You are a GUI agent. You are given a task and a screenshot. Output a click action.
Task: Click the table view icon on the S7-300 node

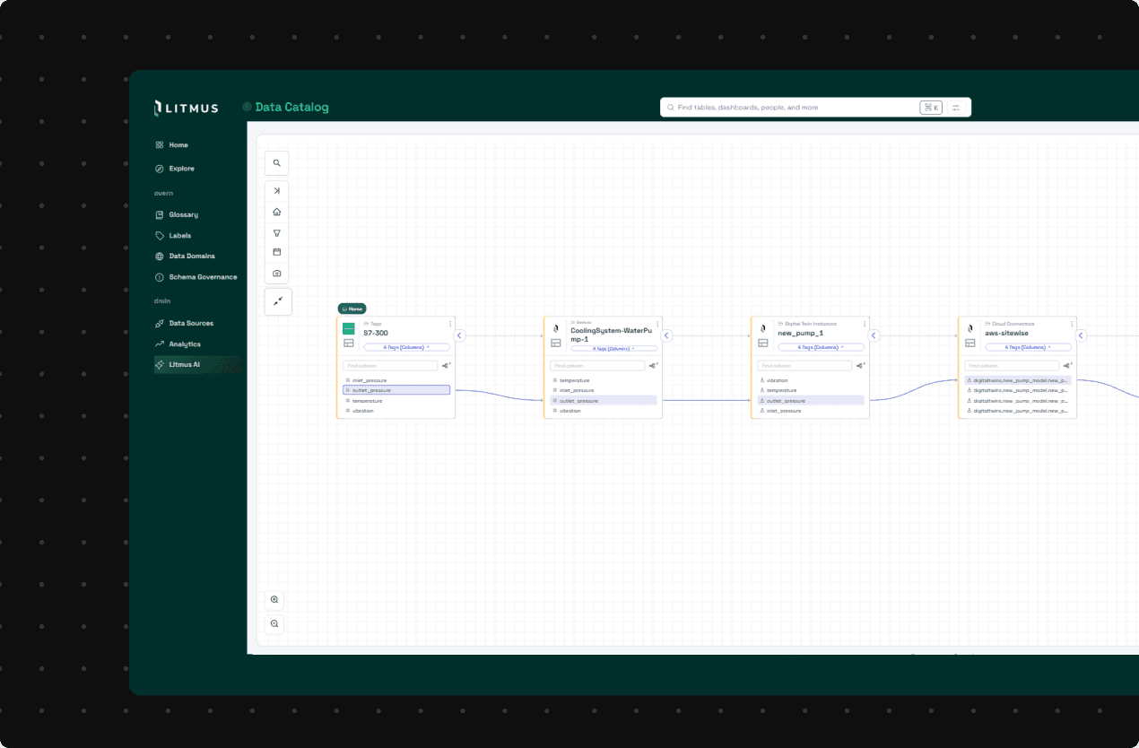pyautogui.click(x=348, y=342)
